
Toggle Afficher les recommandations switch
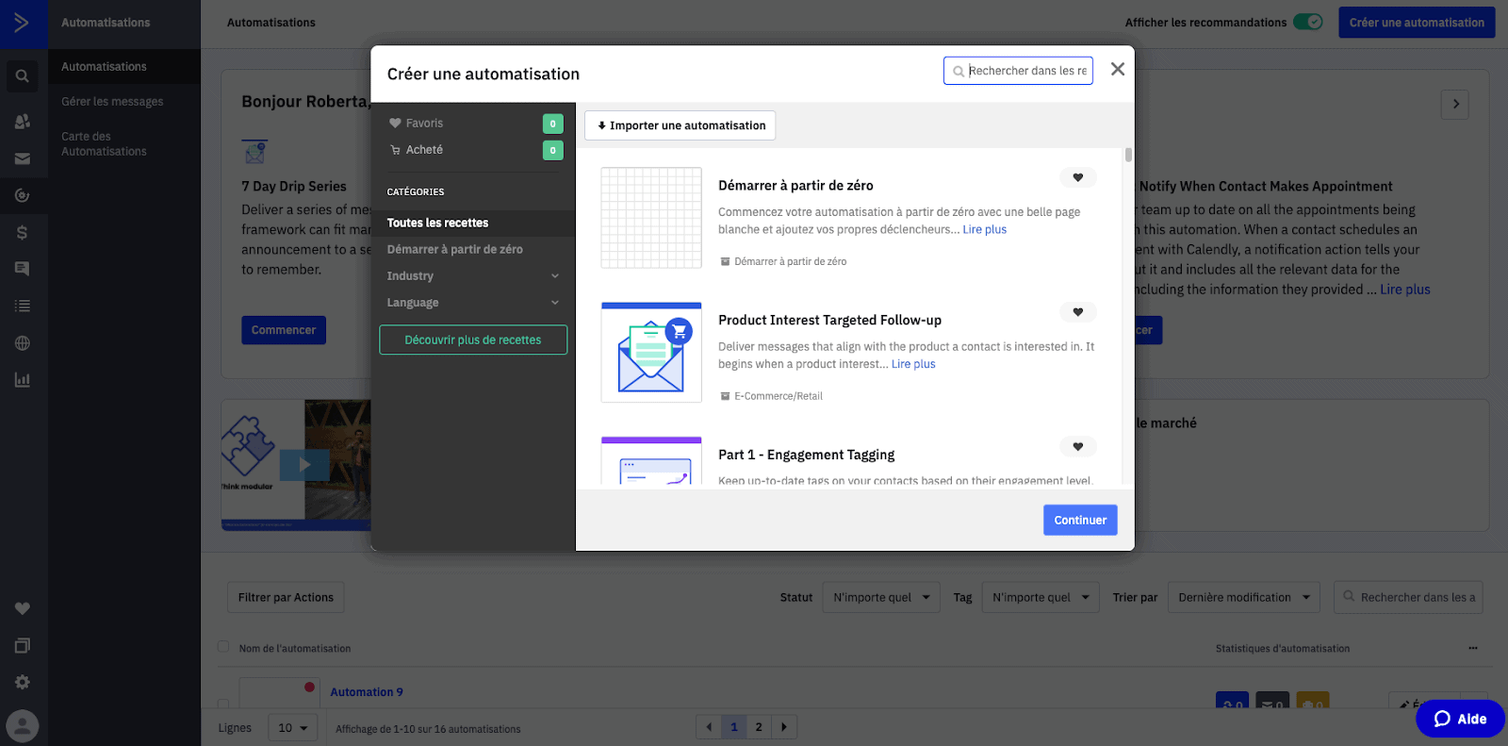(x=1307, y=22)
